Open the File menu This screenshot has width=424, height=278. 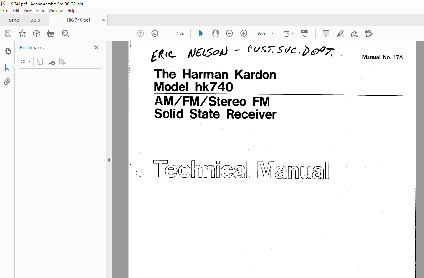tap(5, 11)
